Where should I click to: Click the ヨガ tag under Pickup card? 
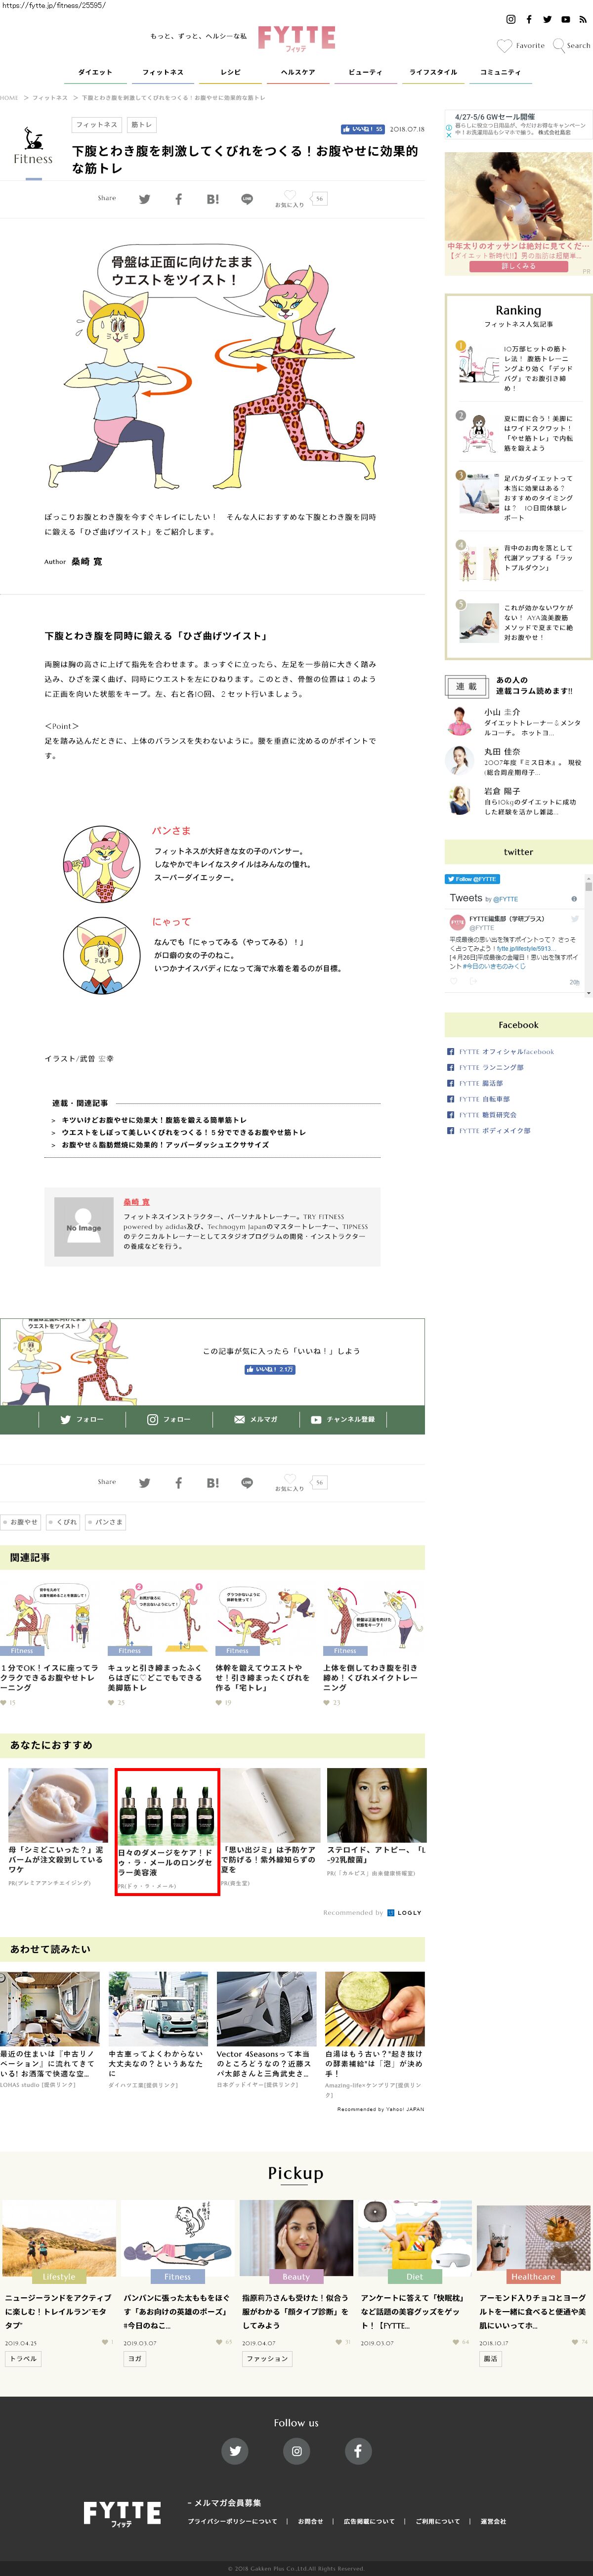tap(135, 2358)
